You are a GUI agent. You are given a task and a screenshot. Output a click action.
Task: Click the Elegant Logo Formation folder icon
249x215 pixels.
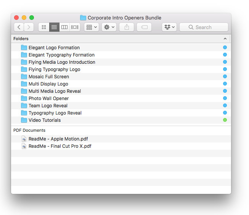[x=24, y=47]
